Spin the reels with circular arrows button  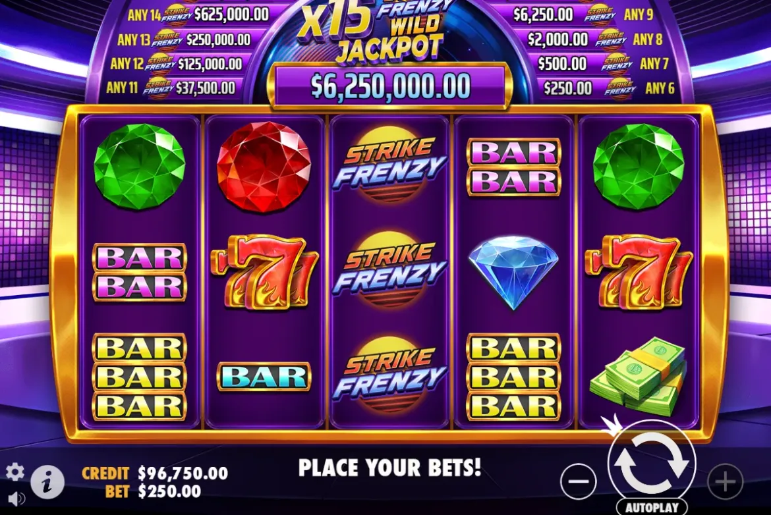(652, 463)
